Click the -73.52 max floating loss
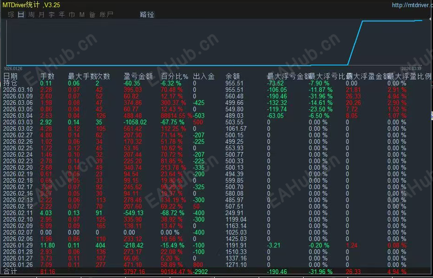The image size is (433, 278). tap(276, 84)
